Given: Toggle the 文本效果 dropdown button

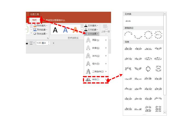Looking at the screenshot, I should pyautogui.click(x=92, y=34).
